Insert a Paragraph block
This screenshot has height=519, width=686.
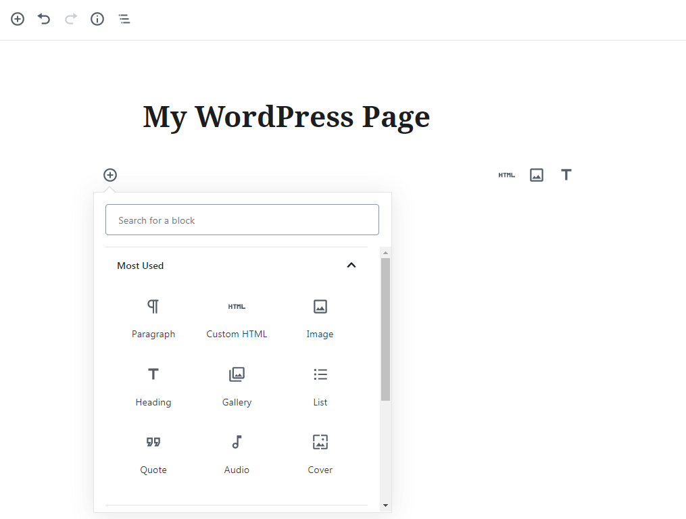153,319
